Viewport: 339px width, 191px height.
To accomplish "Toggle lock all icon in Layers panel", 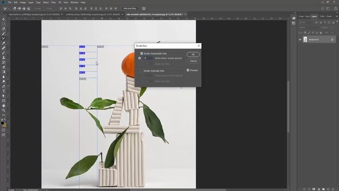I will [321, 33].
